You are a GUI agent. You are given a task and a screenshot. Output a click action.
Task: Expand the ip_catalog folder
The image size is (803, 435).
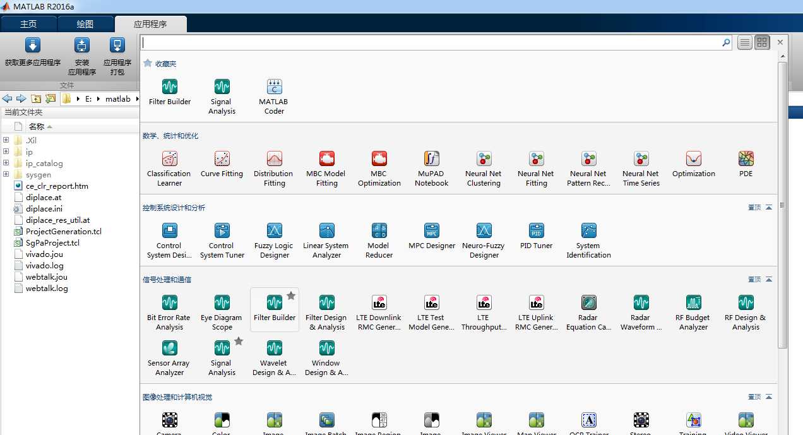pos(6,163)
